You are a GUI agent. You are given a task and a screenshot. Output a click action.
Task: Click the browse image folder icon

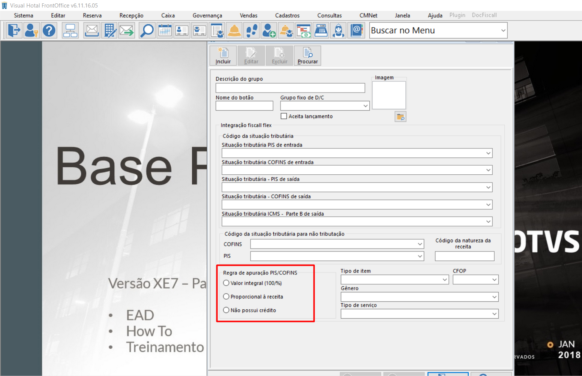click(x=400, y=117)
